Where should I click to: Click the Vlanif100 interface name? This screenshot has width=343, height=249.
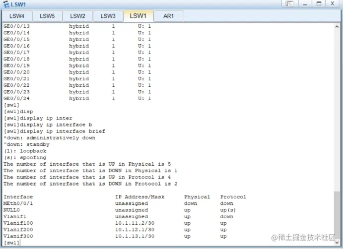tap(18, 223)
